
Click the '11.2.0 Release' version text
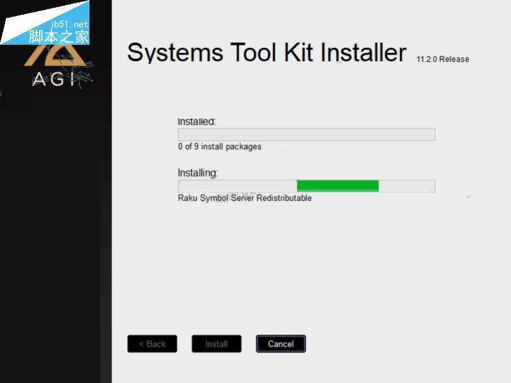[443, 59]
